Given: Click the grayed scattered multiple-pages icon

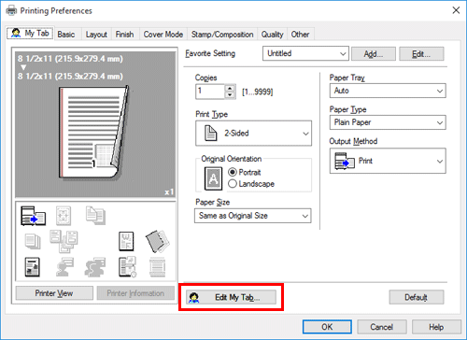Looking at the screenshot, I should [64, 241].
